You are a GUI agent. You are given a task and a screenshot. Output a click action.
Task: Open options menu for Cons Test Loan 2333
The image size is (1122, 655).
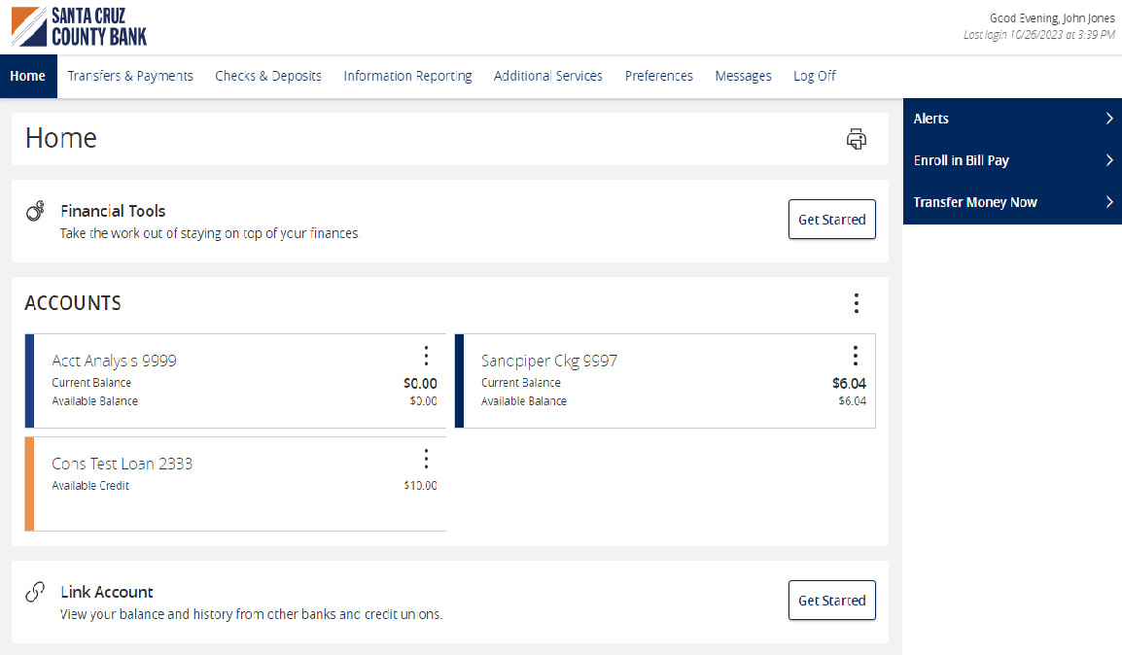point(426,458)
